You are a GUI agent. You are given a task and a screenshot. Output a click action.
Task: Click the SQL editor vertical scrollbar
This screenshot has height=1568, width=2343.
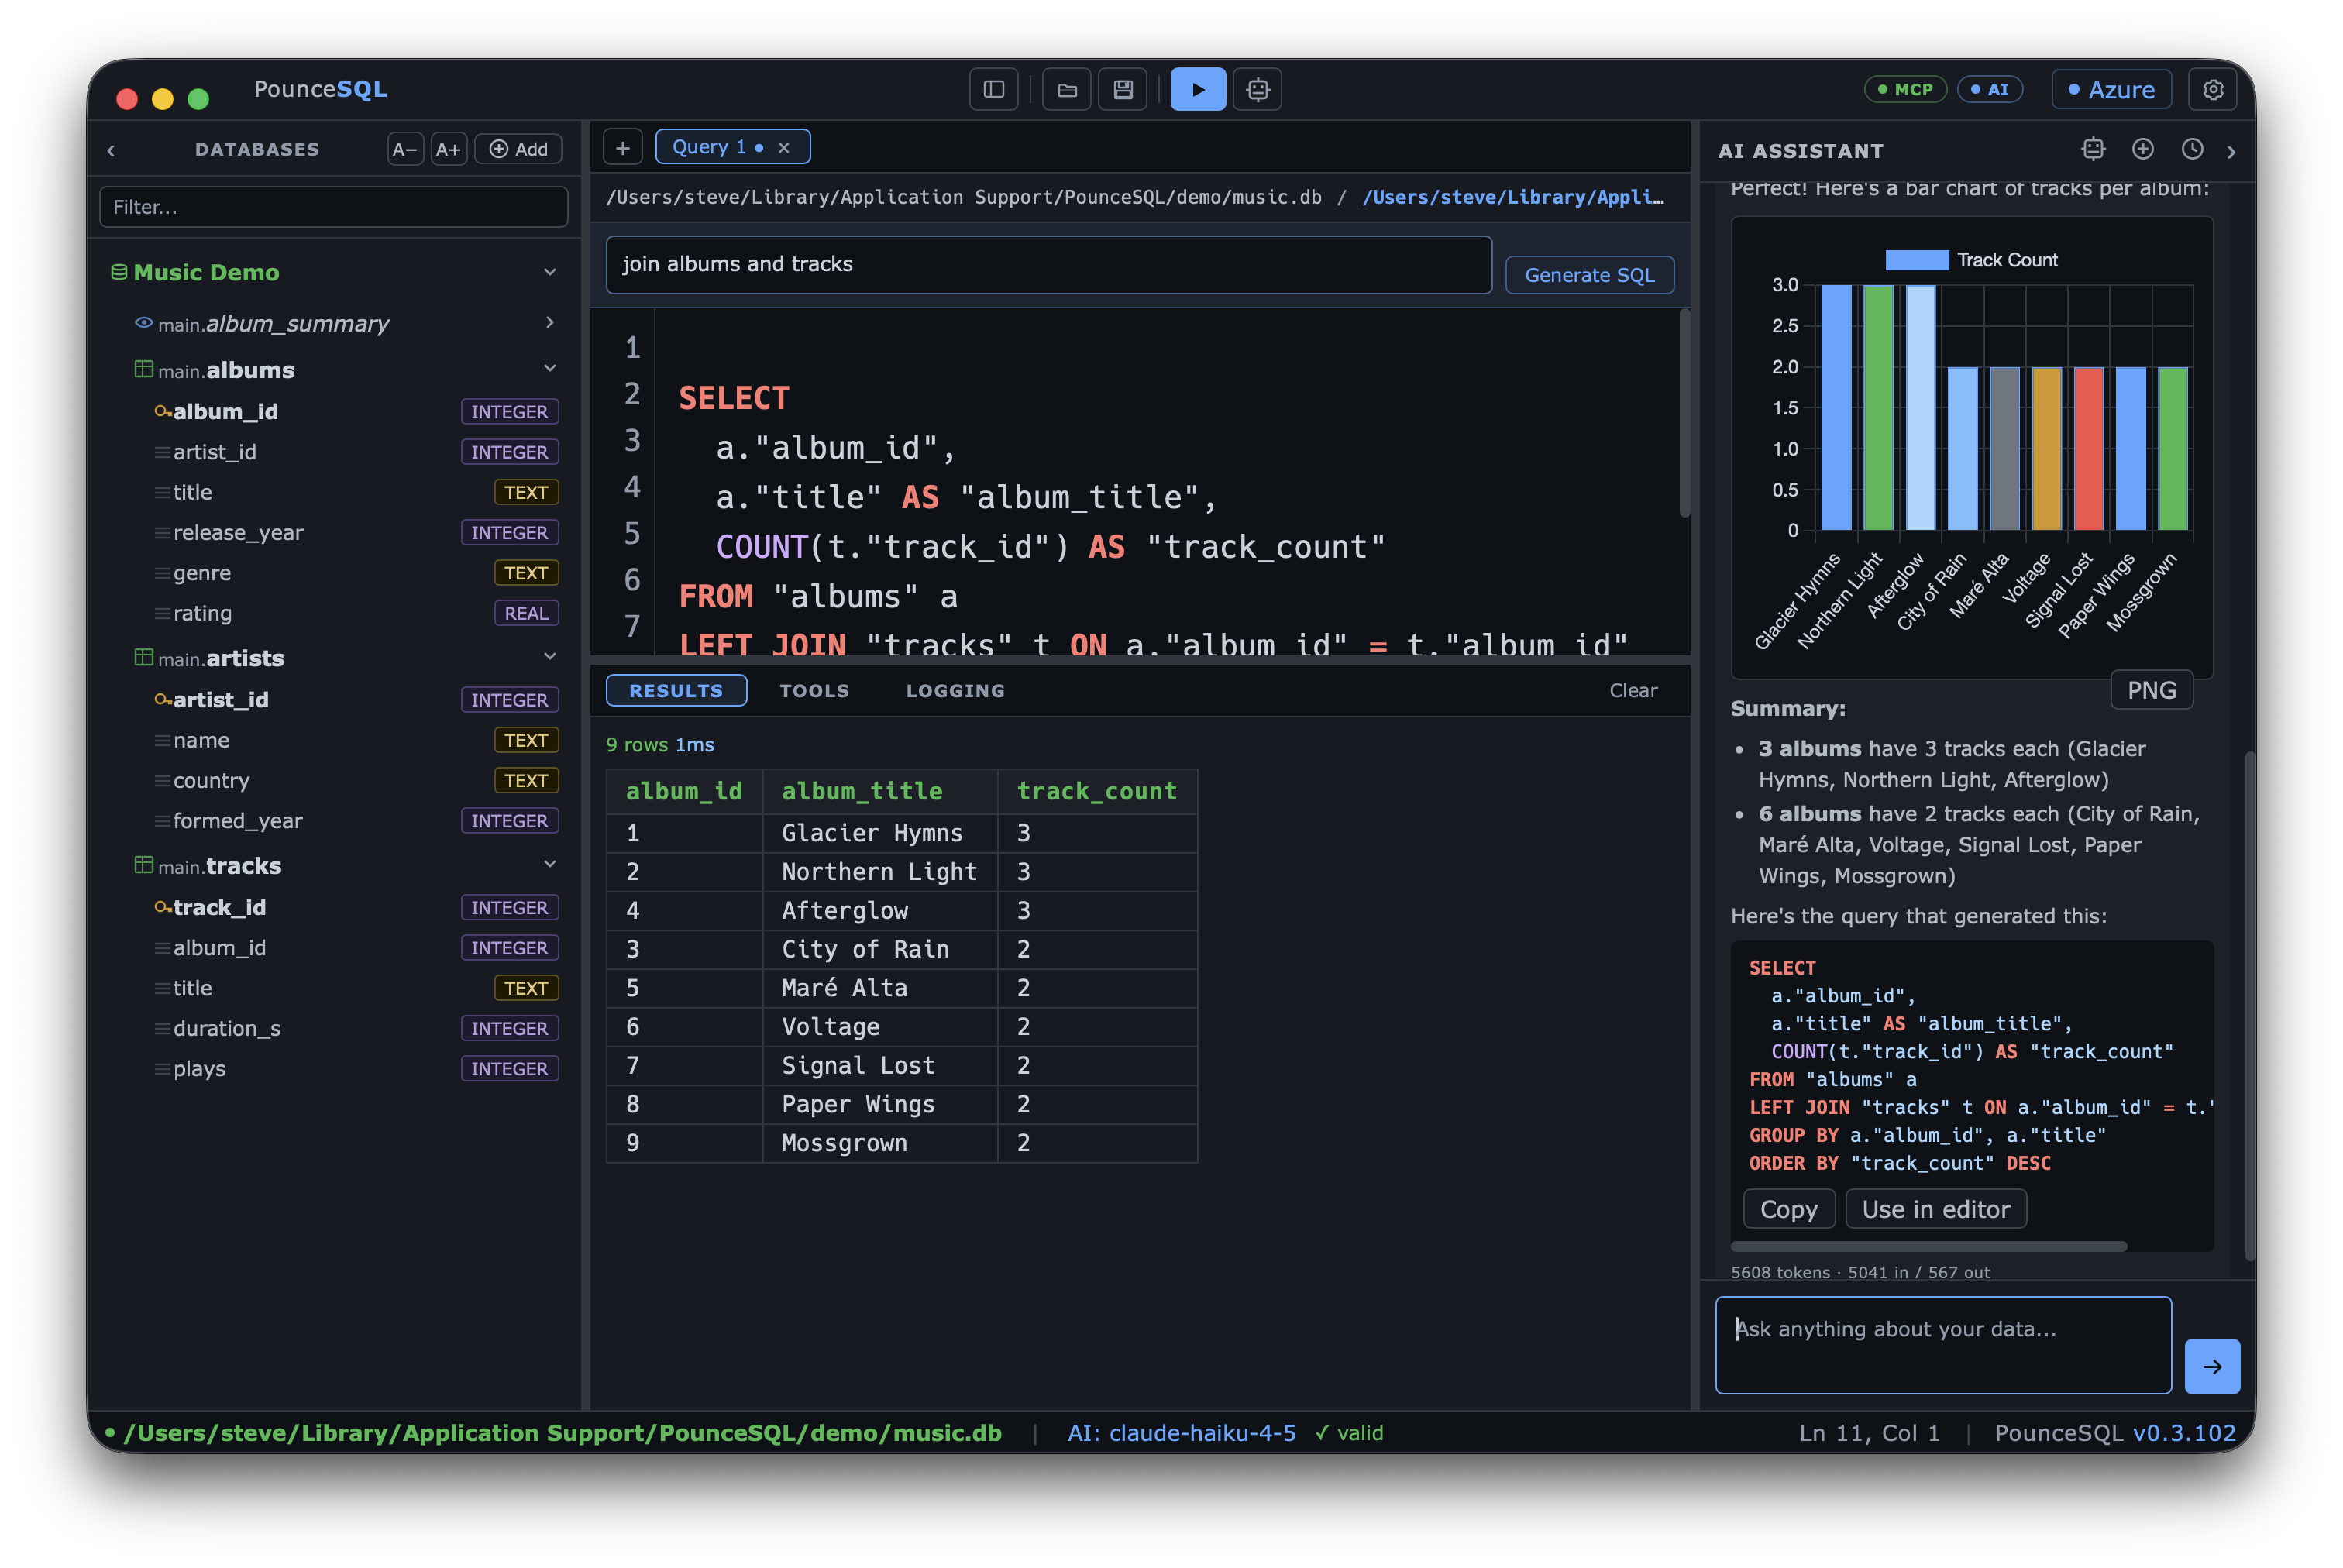1684,413
